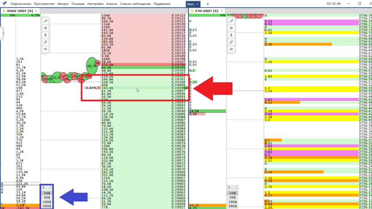Open the chart tool in ETH-USDT panel
Image resolution: width=372 pixels, height=209 pixels.
[x=231, y=21]
